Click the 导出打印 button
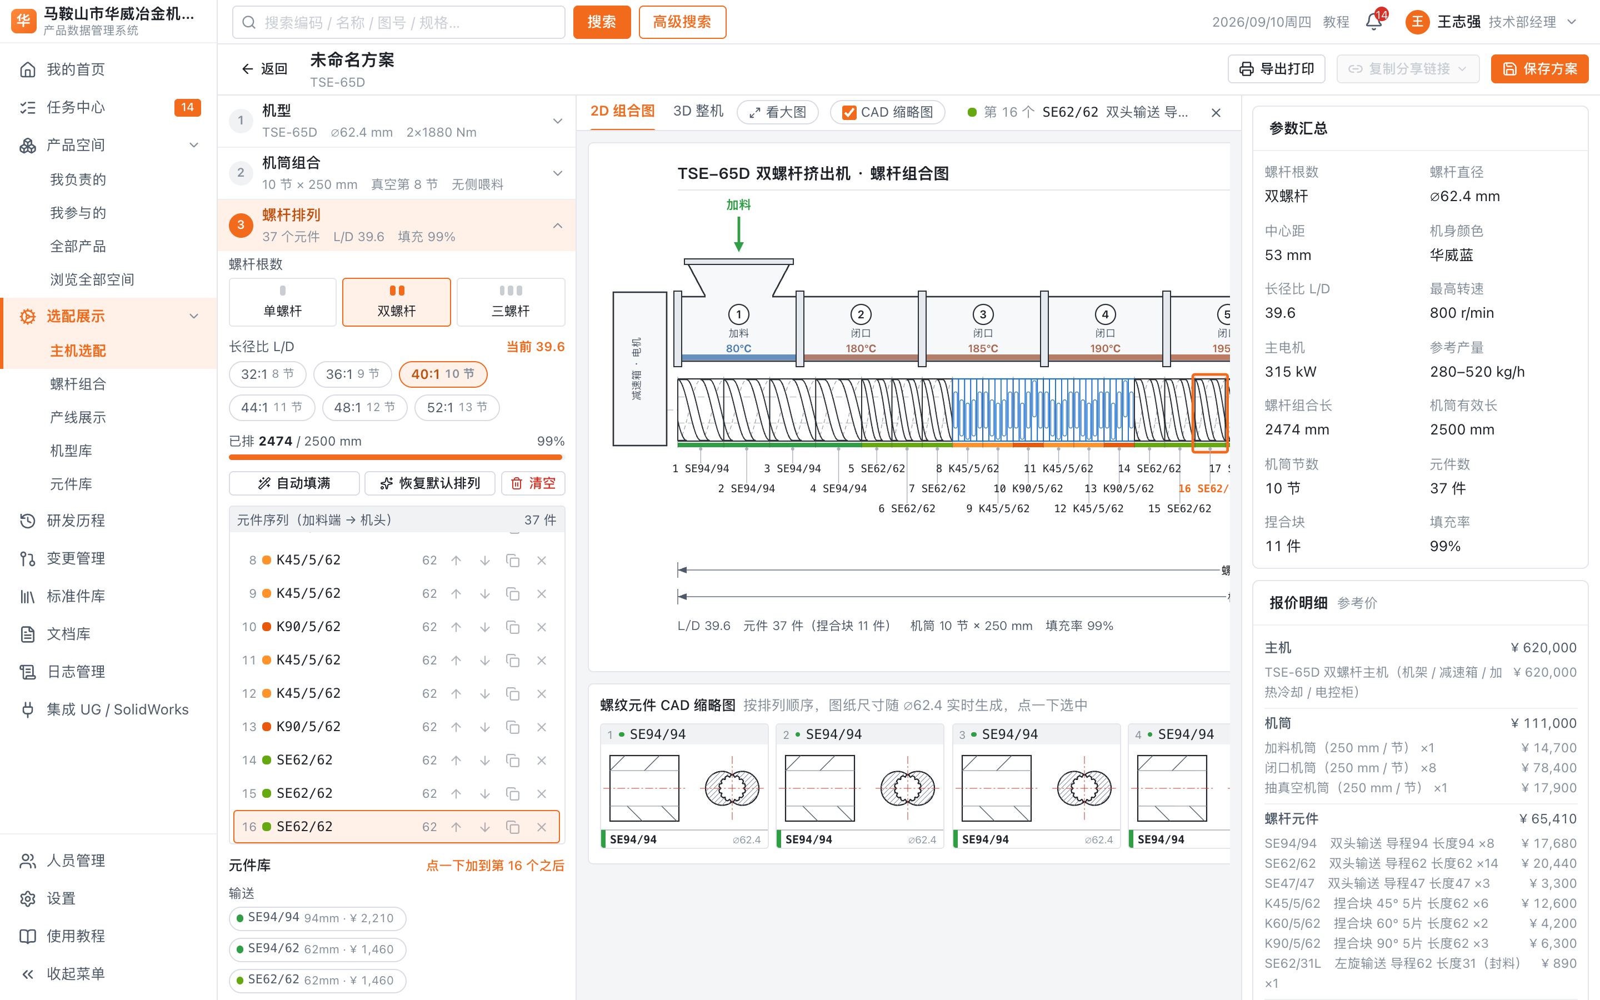The height and width of the screenshot is (1000, 1600). pyautogui.click(x=1276, y=69)
